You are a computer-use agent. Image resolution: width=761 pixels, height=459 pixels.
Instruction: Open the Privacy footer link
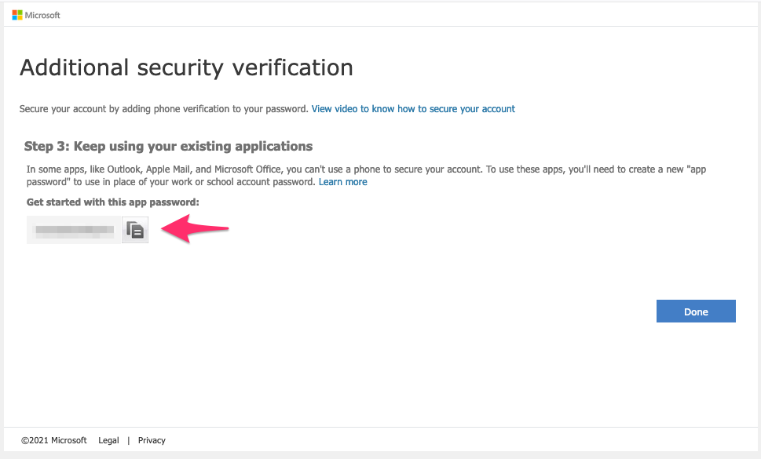[x=152, y=440]
